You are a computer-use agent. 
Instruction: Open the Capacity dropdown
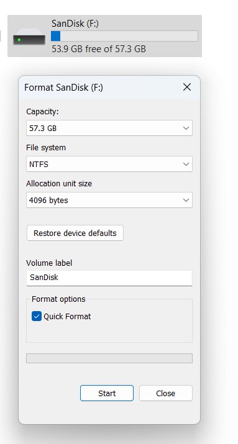coord(109,128)
